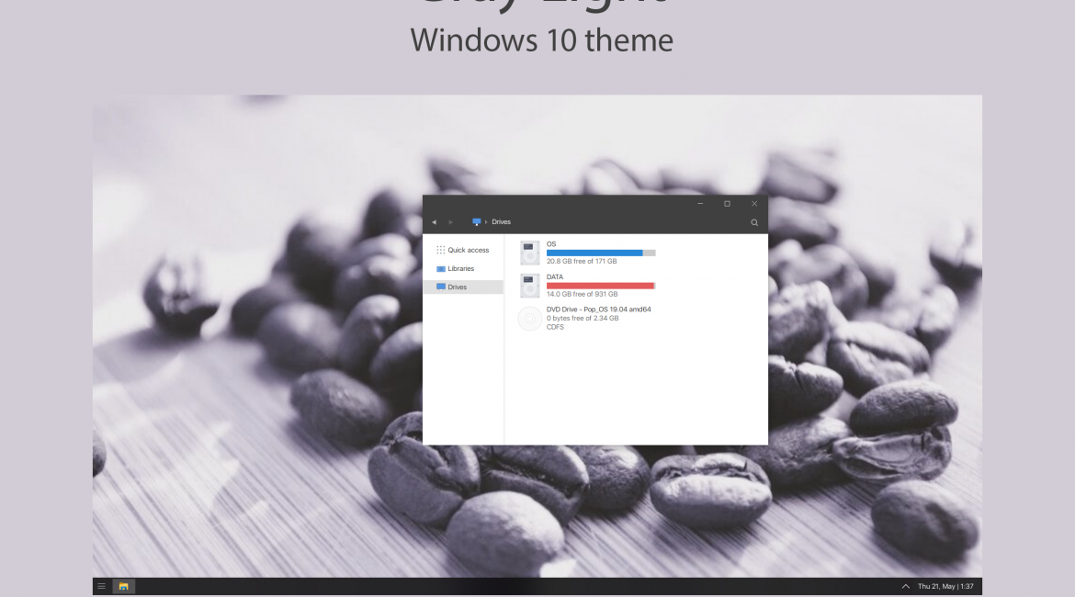1075x597 pixels.
Task: Click the computer icon in address bar
Action: point(477,222)
